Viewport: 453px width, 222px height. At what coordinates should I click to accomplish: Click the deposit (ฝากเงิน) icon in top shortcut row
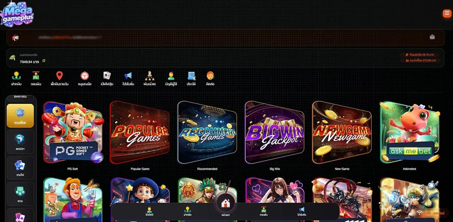coord(16,77)
